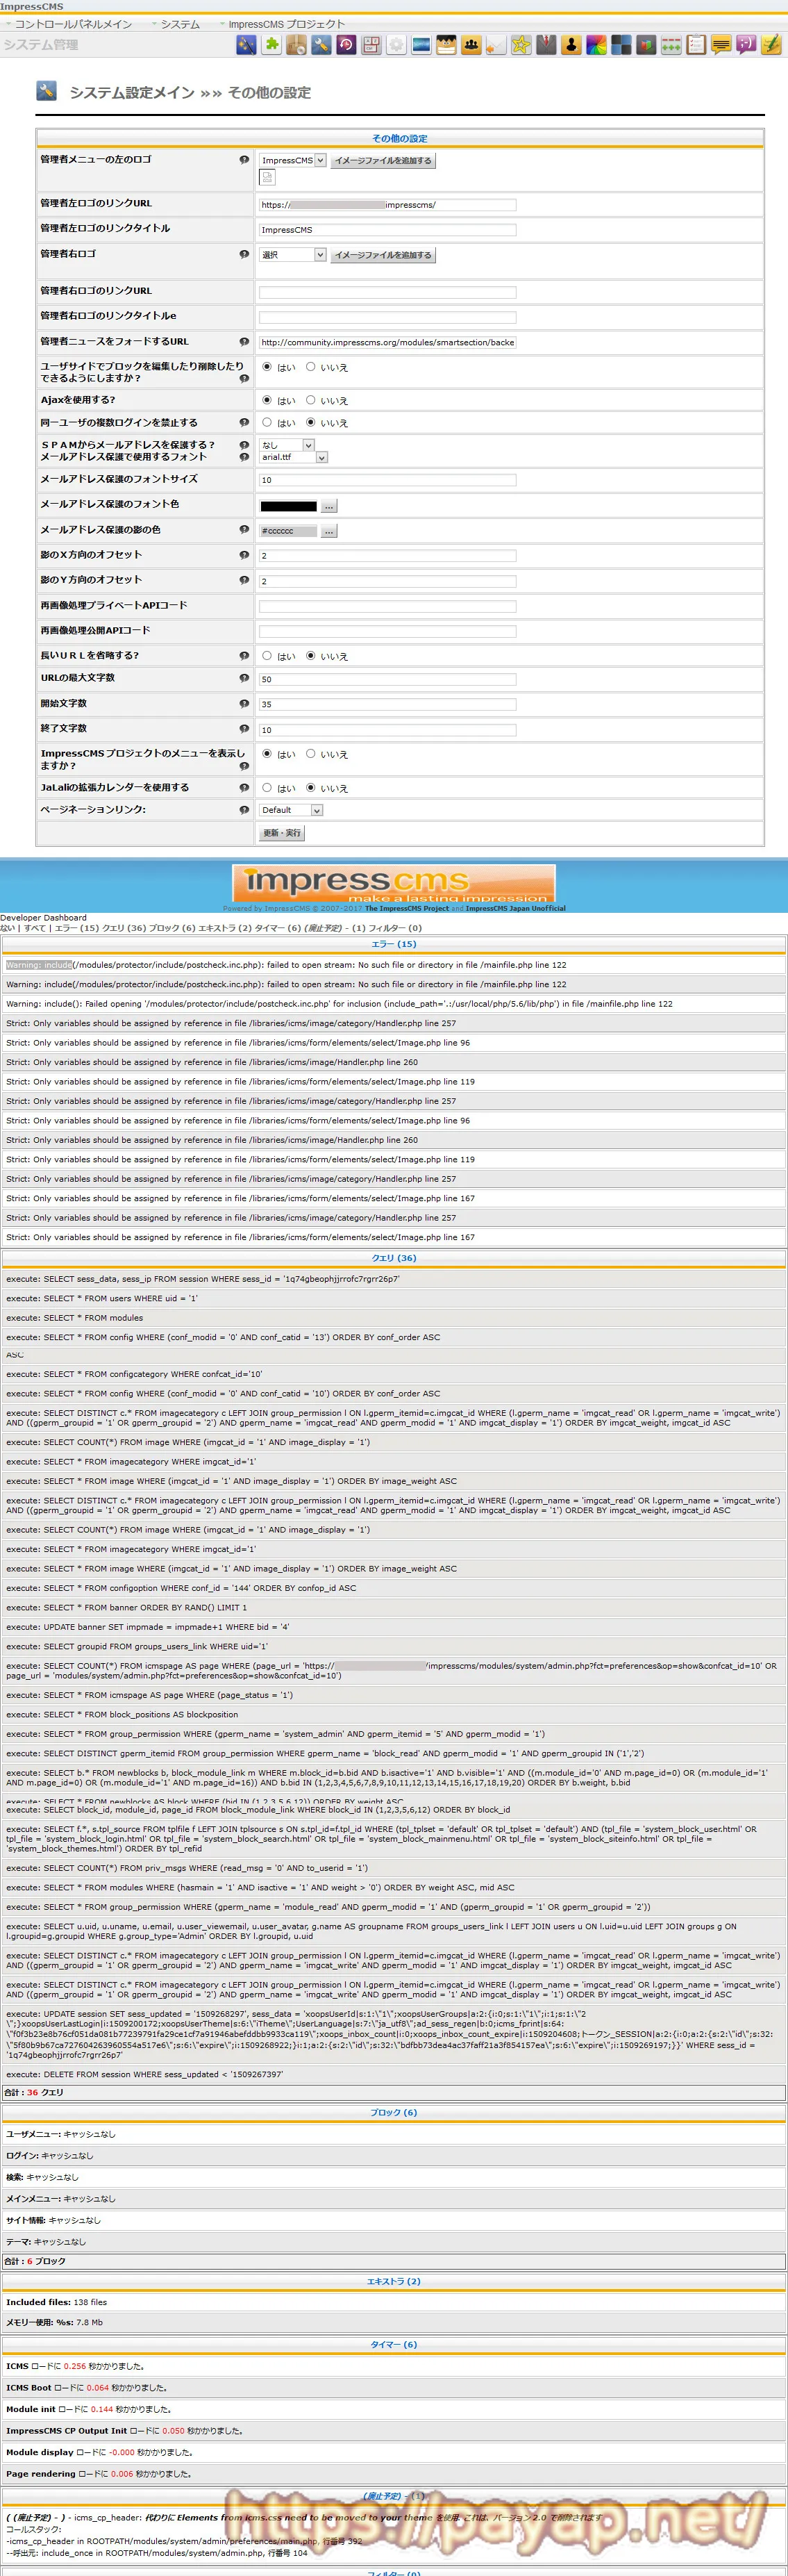The height and width of the screenshot is (2576, 788).
Task: Click the clipboard checklist toolbar icon
Action: [x=696, y=45]
